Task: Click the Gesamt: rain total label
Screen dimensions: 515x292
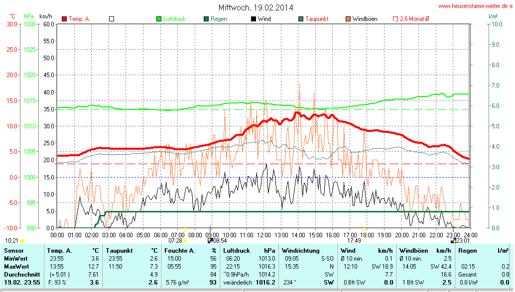Action: pos(469,274)
